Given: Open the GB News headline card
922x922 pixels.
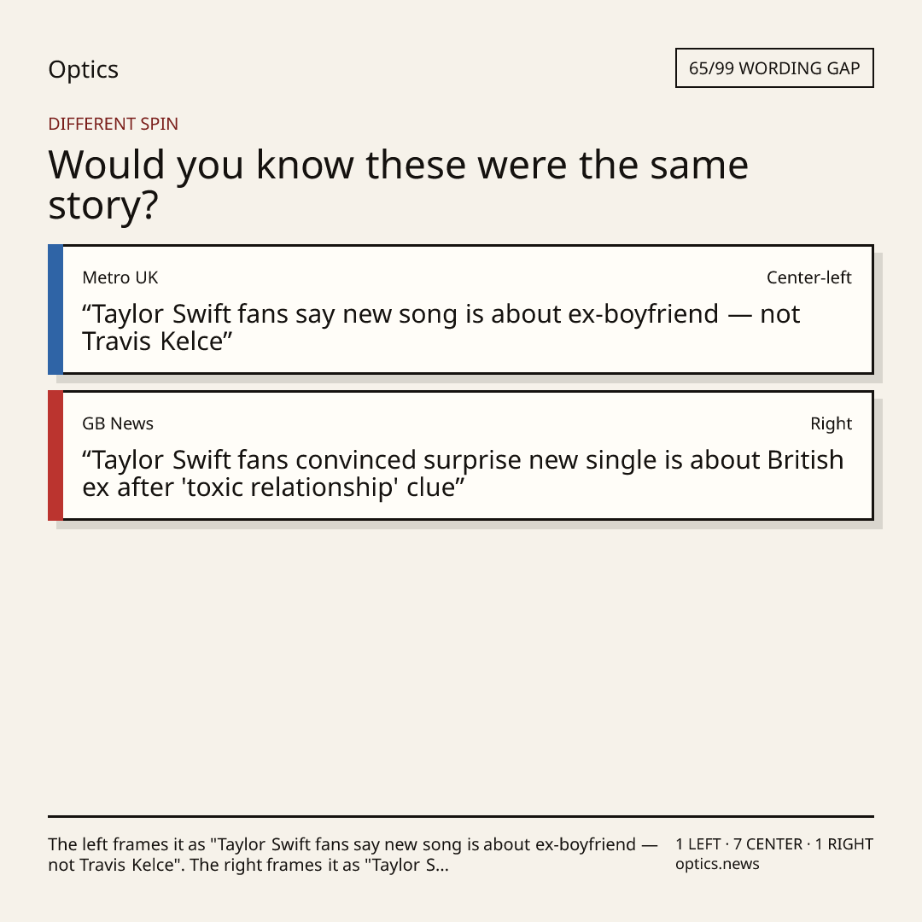Looking at the screenshot, I should pos(461,455).
